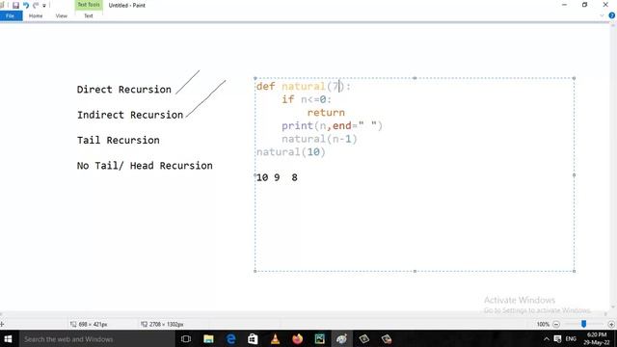Click the 'No Tail/ Head Recursion' text
Viewport: 617px width, 347px height.
click(145, 166)
